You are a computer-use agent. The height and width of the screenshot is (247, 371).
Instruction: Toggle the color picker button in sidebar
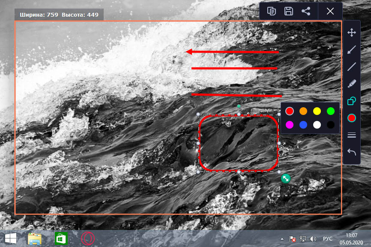point(352,118)
